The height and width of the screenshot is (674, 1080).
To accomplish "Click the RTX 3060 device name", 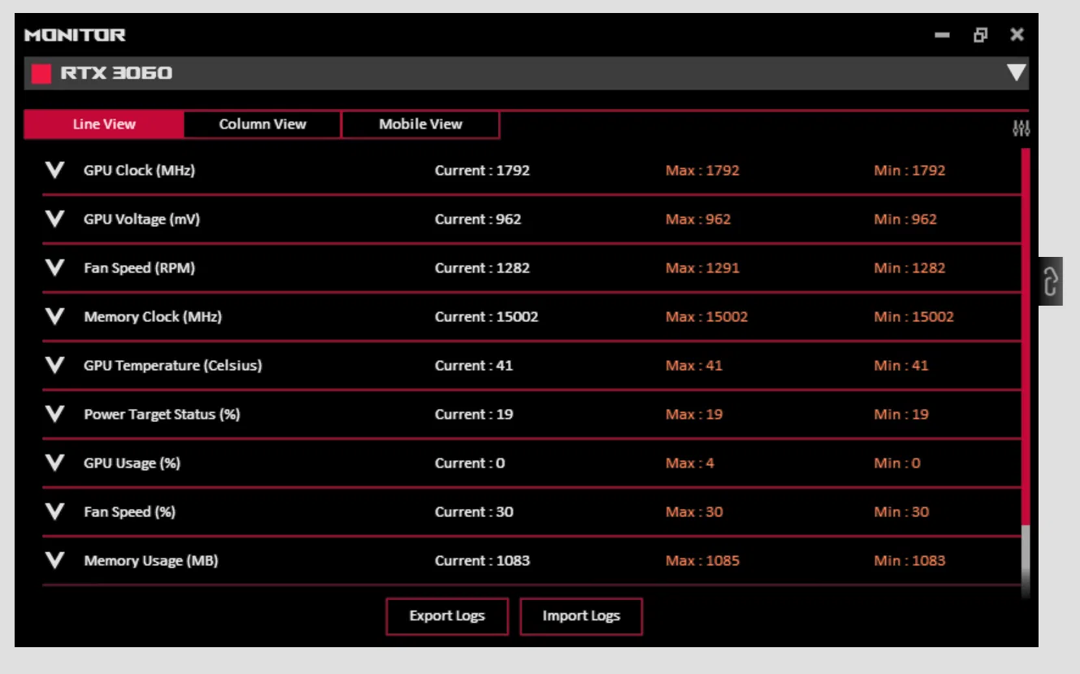I will [x=116, y=73].
